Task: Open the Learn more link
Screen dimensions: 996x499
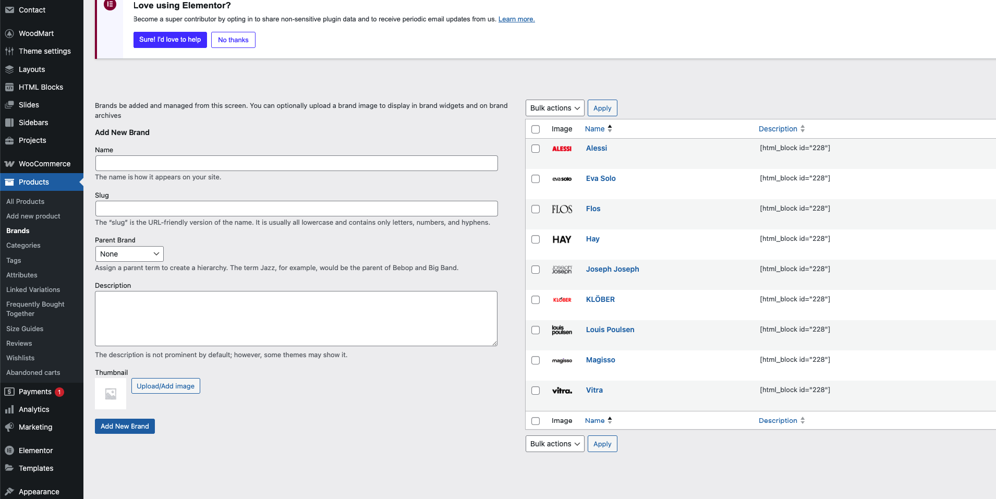Action: tap(517, 19)
